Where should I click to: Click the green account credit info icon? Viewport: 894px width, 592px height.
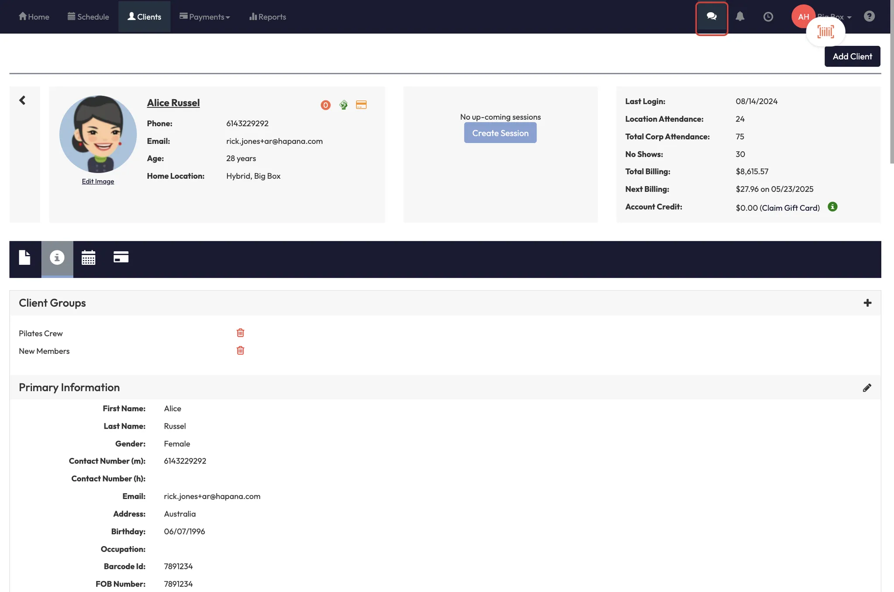pyautogui.click(x=832, y=207)
